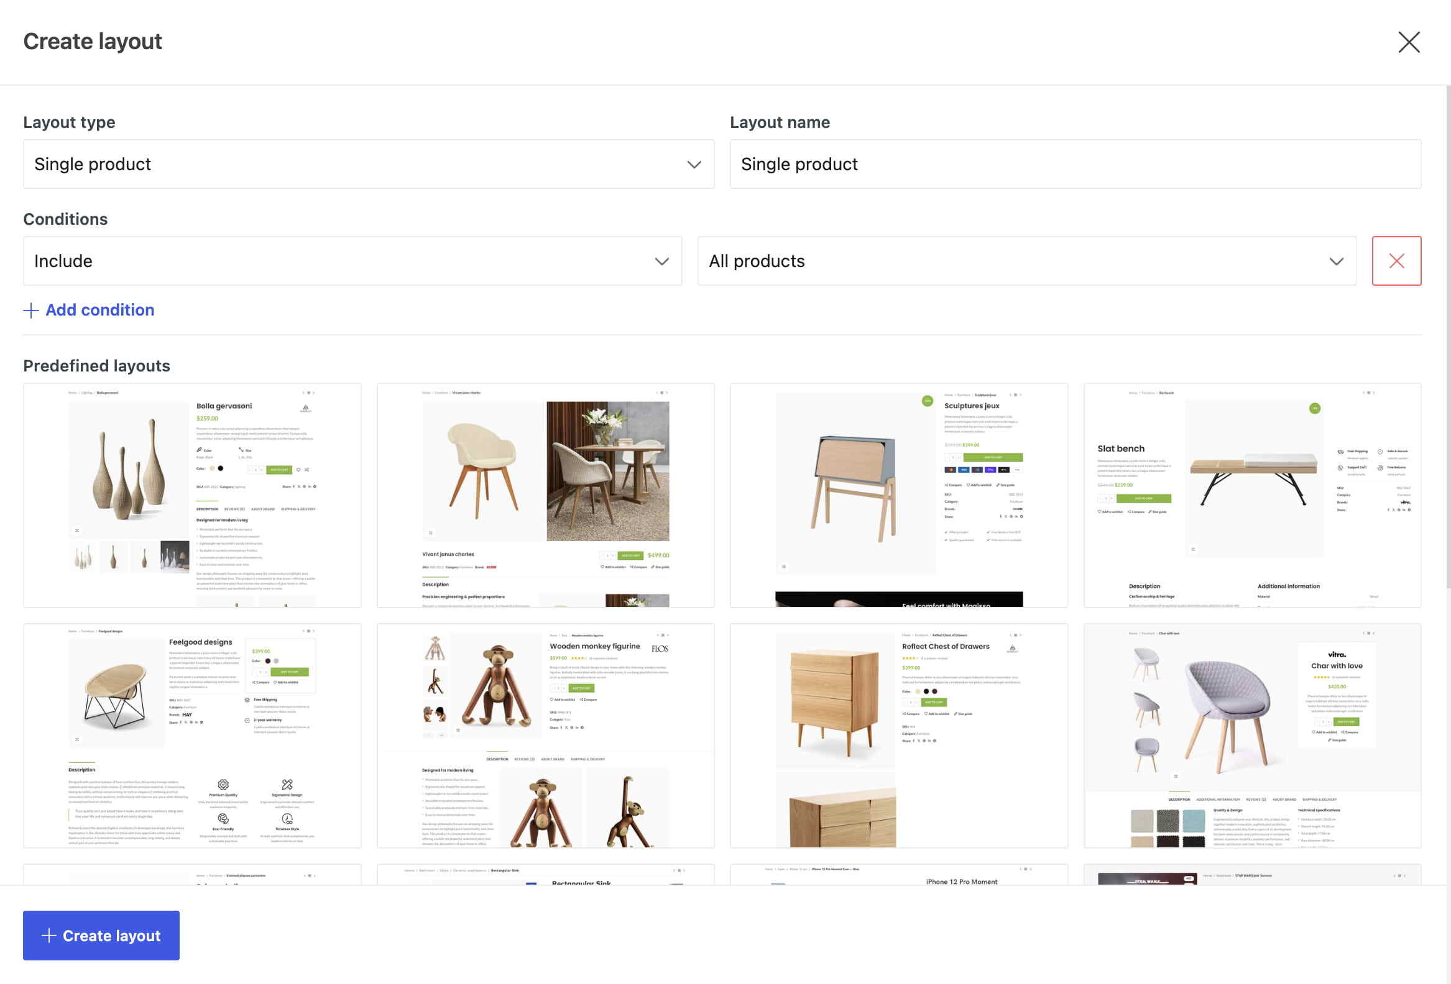
Task: Choose the Rectangular Sink layout thumbnail
Action: [x=546, y=874]
